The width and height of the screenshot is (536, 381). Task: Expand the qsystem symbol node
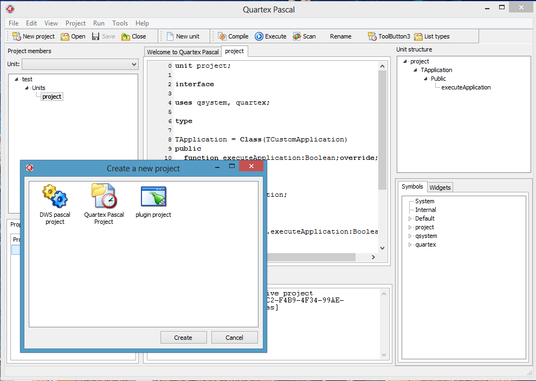pos(410,236)
